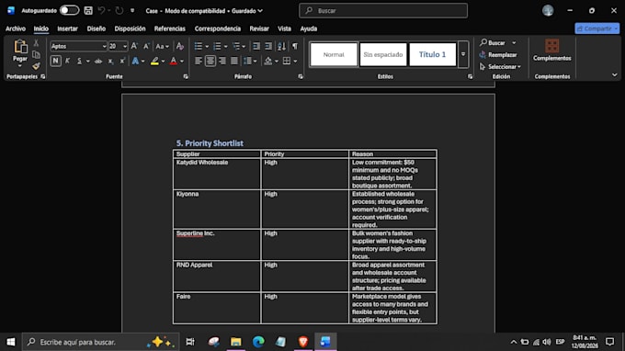625x351 pixels.
Task: Open the borders dropdown arrow
Action: 295,62
